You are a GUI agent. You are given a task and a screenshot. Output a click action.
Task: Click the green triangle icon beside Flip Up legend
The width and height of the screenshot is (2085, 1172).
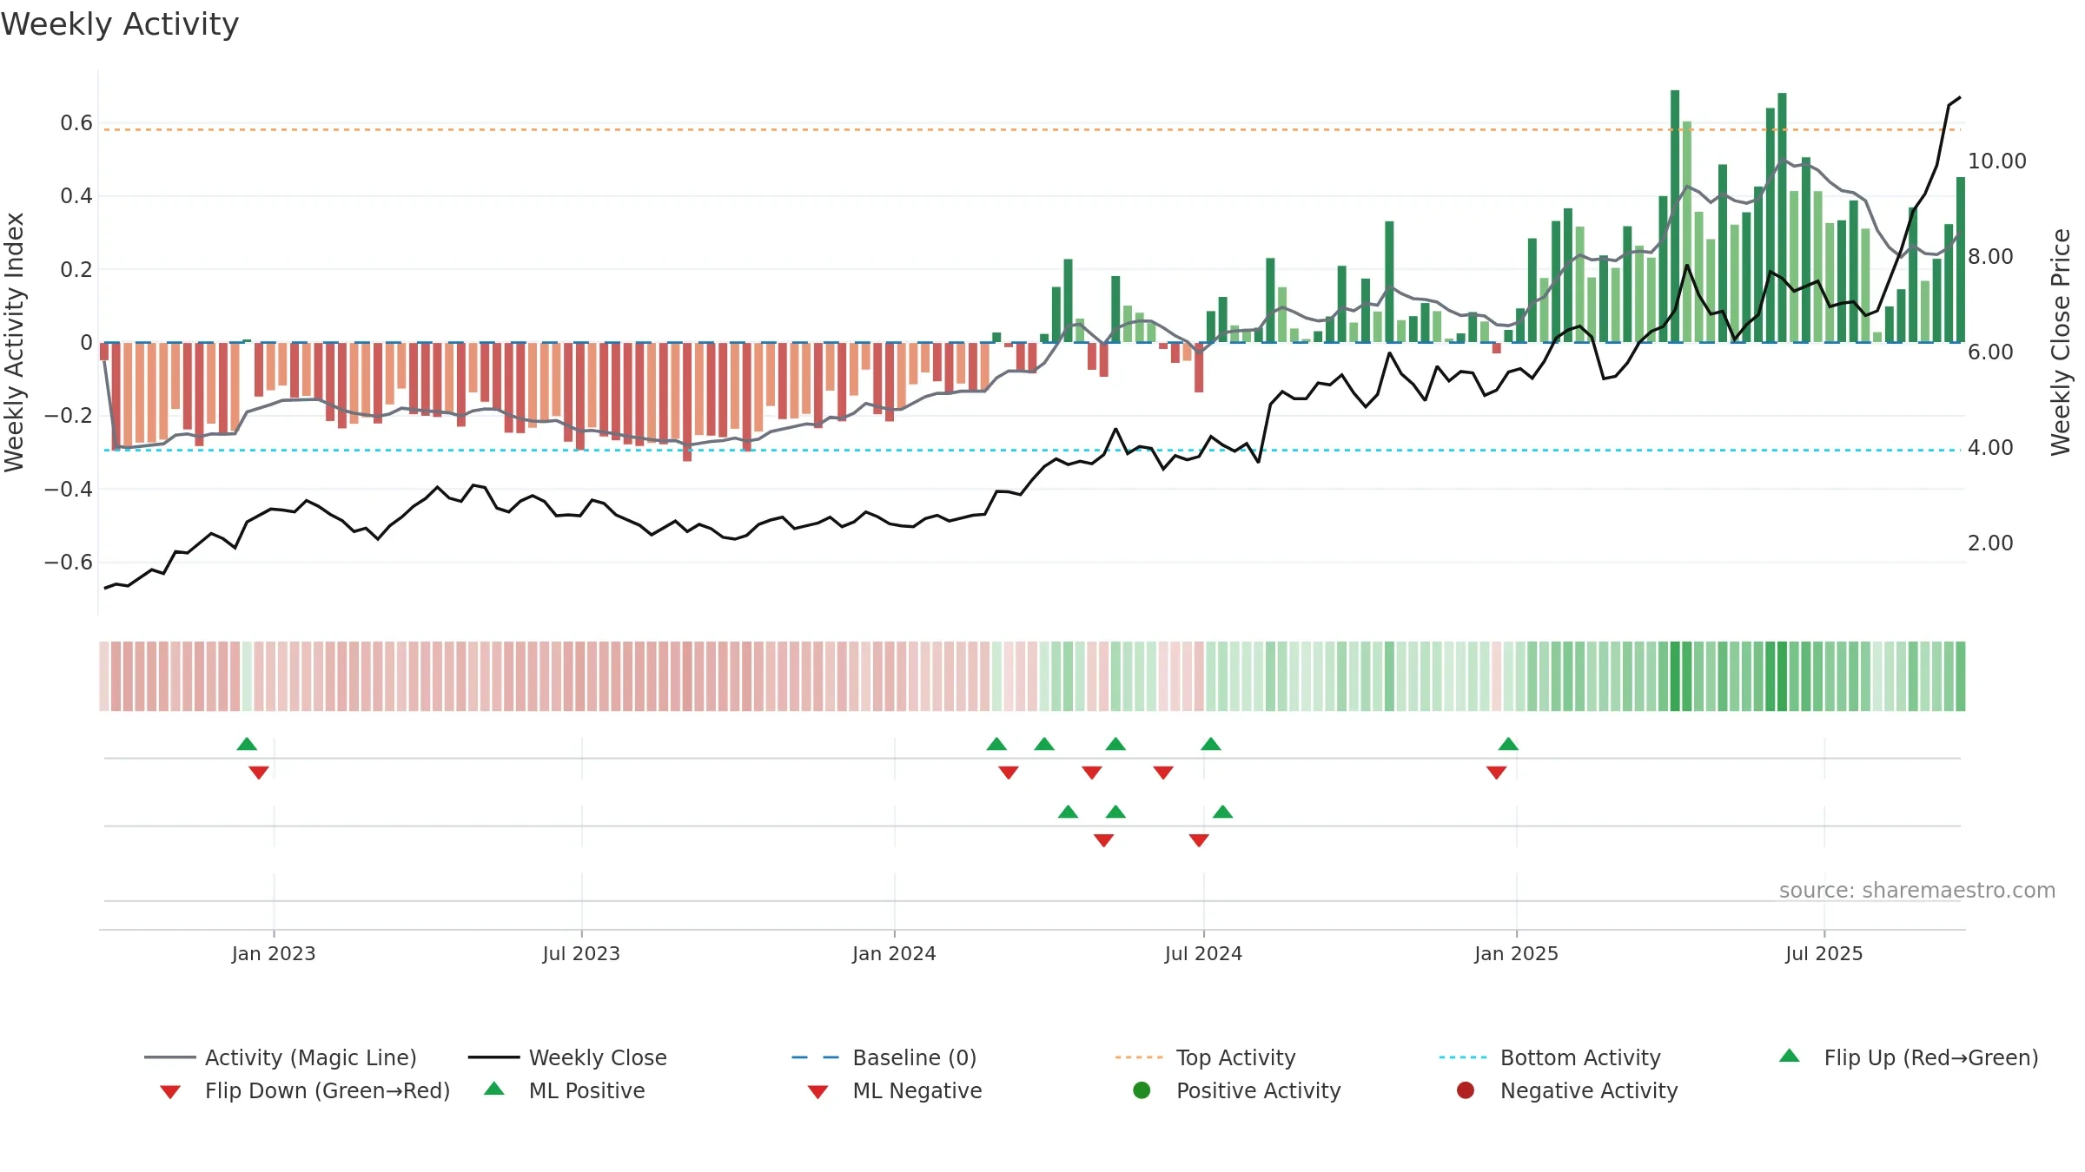[1790, 1056]
